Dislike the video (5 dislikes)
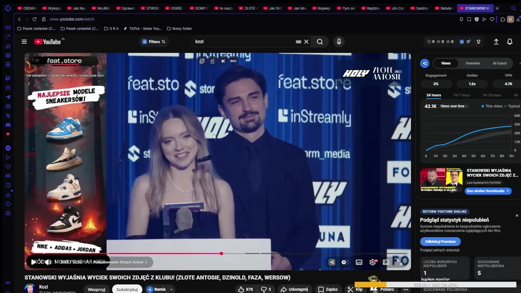This screenshot has width=521, height=293. 266,289
